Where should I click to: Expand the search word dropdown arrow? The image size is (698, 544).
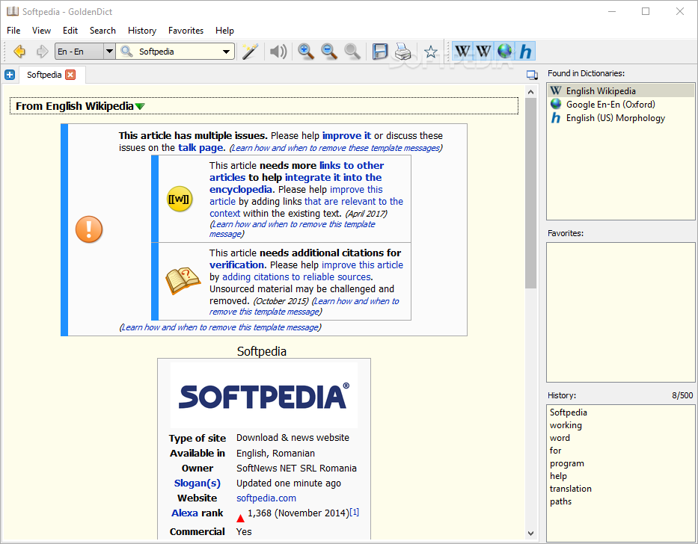click(226, 52)
